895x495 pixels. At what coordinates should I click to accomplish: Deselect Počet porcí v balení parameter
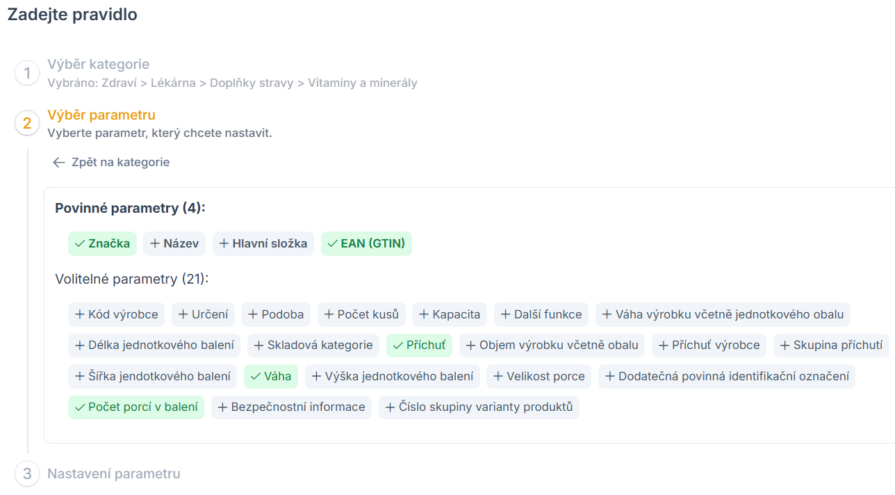136,407
